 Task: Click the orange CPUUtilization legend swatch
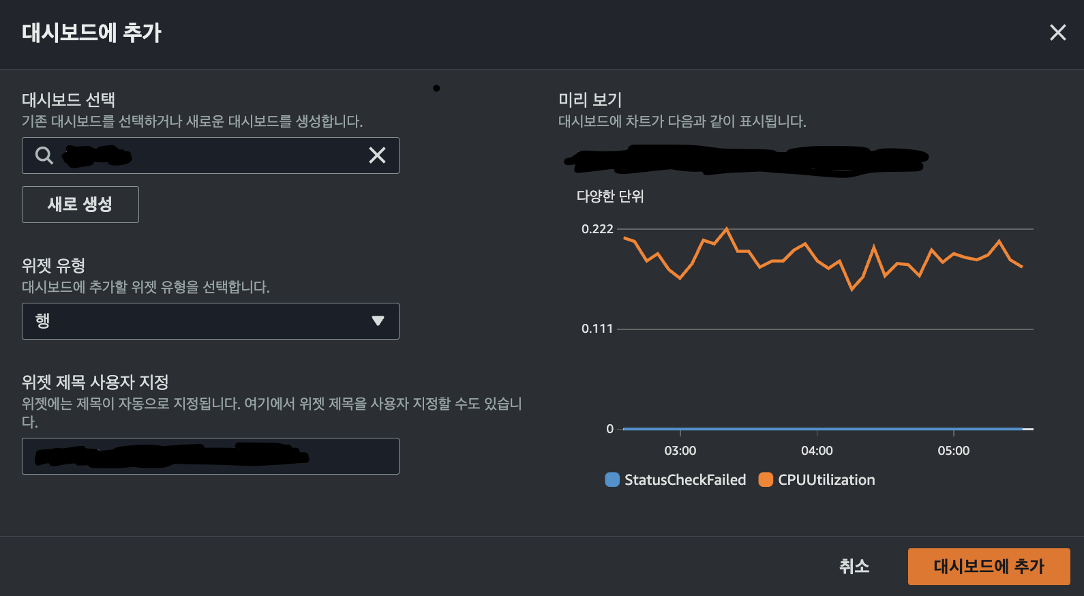[766, 479]
